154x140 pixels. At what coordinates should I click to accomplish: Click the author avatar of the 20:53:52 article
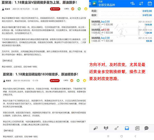[4, 81]
